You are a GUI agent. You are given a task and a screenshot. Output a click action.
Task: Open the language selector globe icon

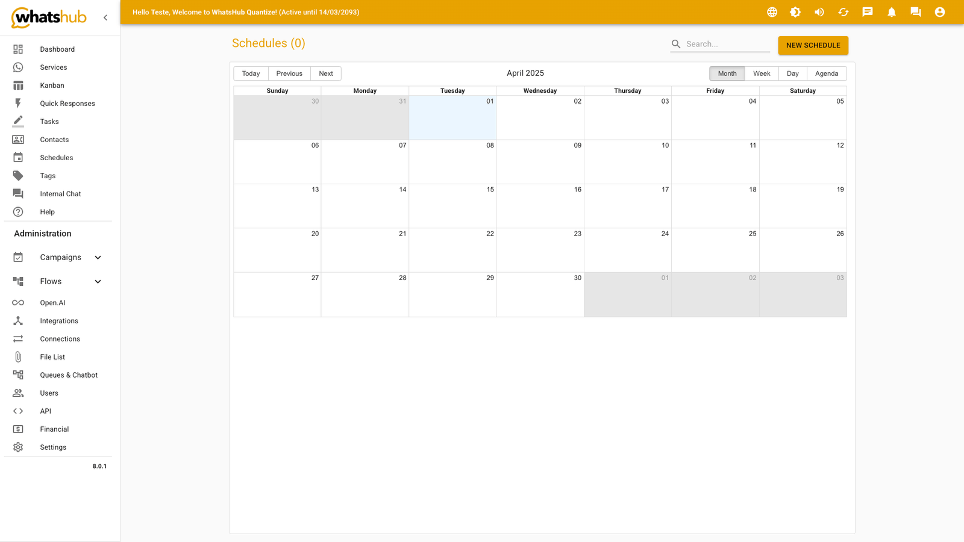(x=772, y=12)
